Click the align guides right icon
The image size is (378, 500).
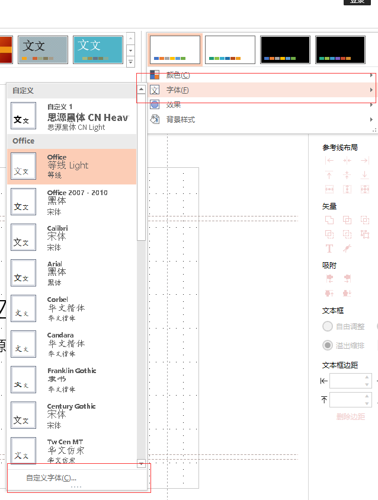click(x=365, y=160)
